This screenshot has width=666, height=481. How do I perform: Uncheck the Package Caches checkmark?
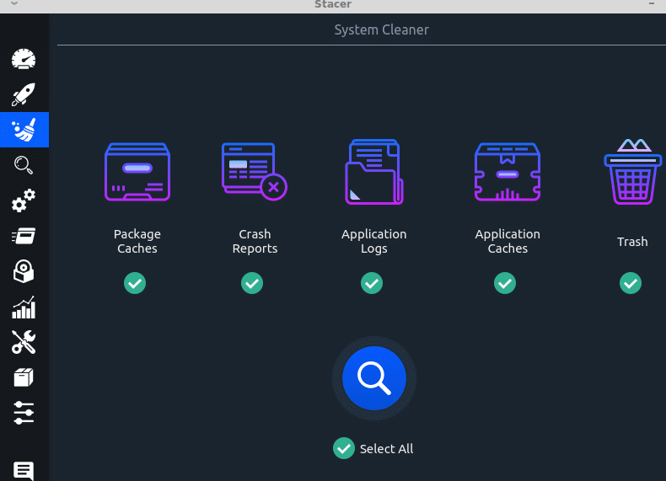(x=135, y=283)
